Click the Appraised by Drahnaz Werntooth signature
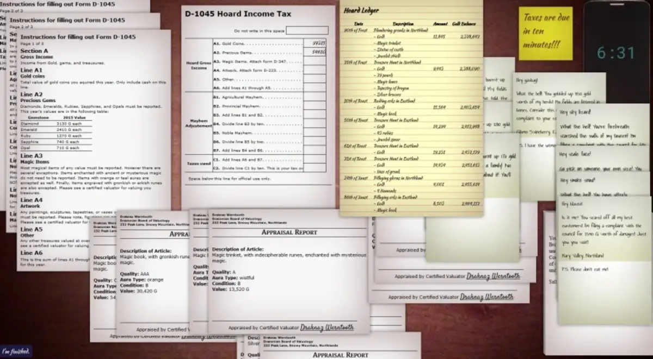Image resolution: width=653 pixels, height=359 pixels. tap(326, 327)
